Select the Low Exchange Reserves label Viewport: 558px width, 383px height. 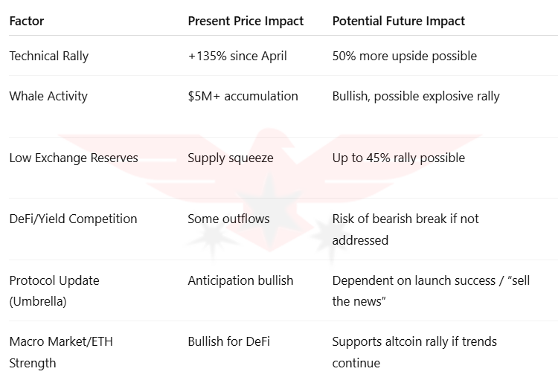[73, 158]
